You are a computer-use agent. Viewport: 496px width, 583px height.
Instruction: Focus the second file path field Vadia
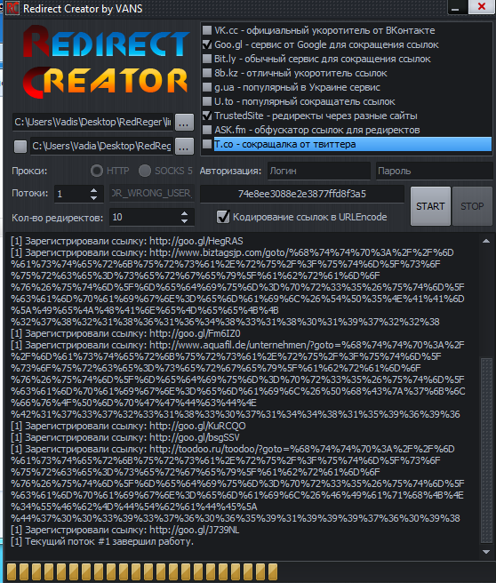click(101, 146)
